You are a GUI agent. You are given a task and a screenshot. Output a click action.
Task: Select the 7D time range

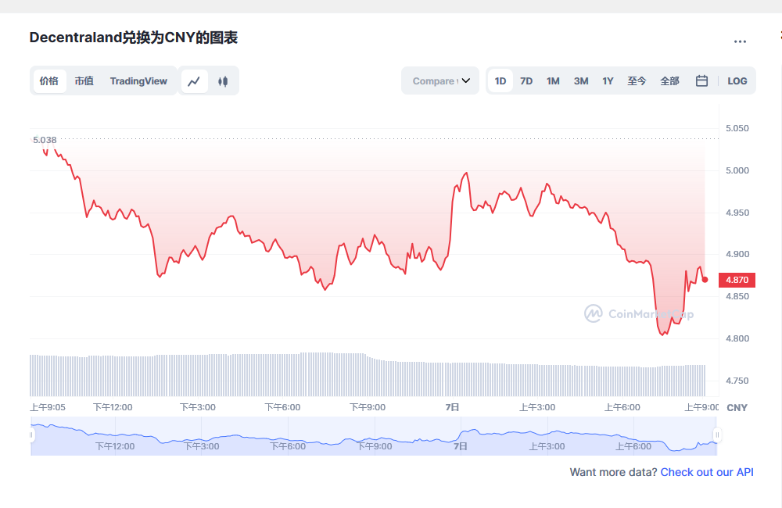526,81
